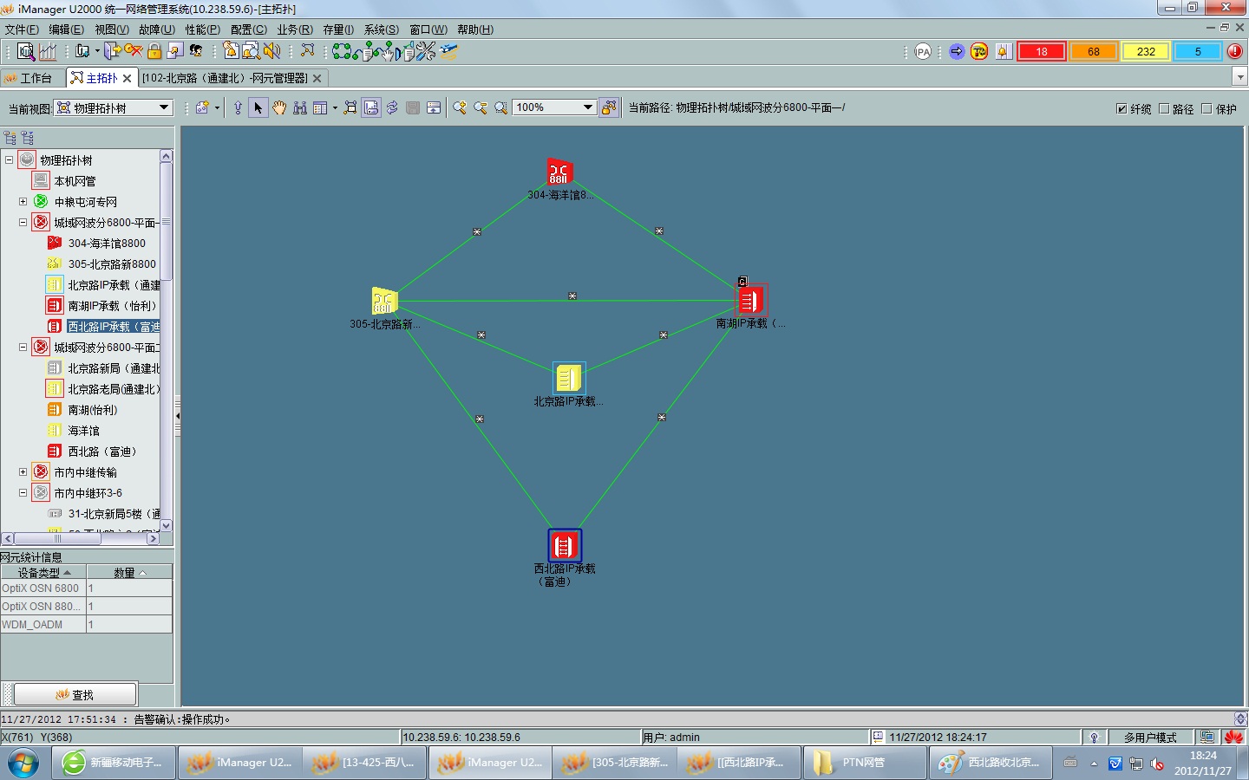Open the 文件(F) menu
The height and width of the screenshot is (780, 1249).
[x=22, y=29]
